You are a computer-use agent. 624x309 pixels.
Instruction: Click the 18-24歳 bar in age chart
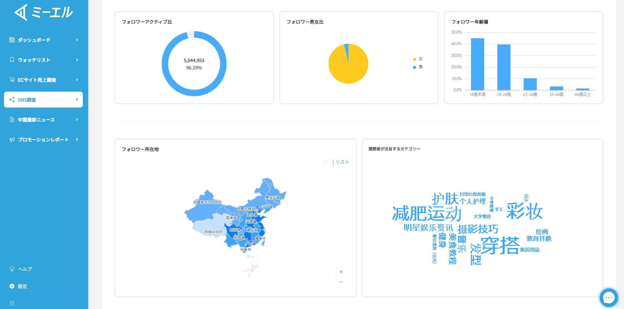(504, 67)
